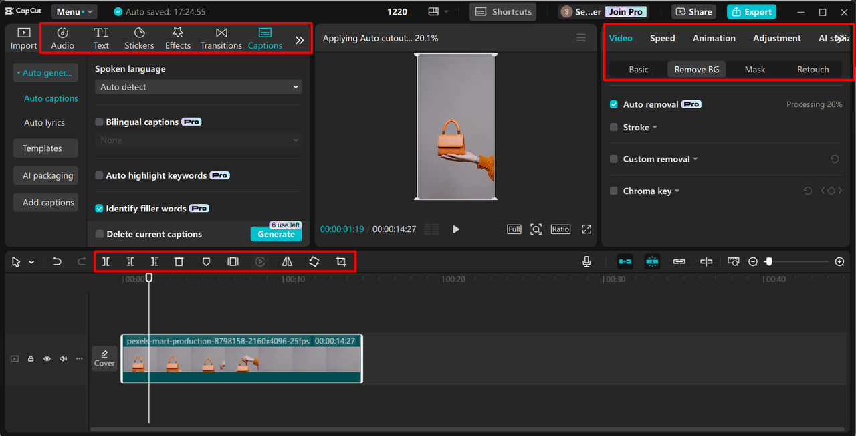The width and height of the screenshot is (856, 436).
Task: Enable Bilingual captions checkbox
Action: 99,122
